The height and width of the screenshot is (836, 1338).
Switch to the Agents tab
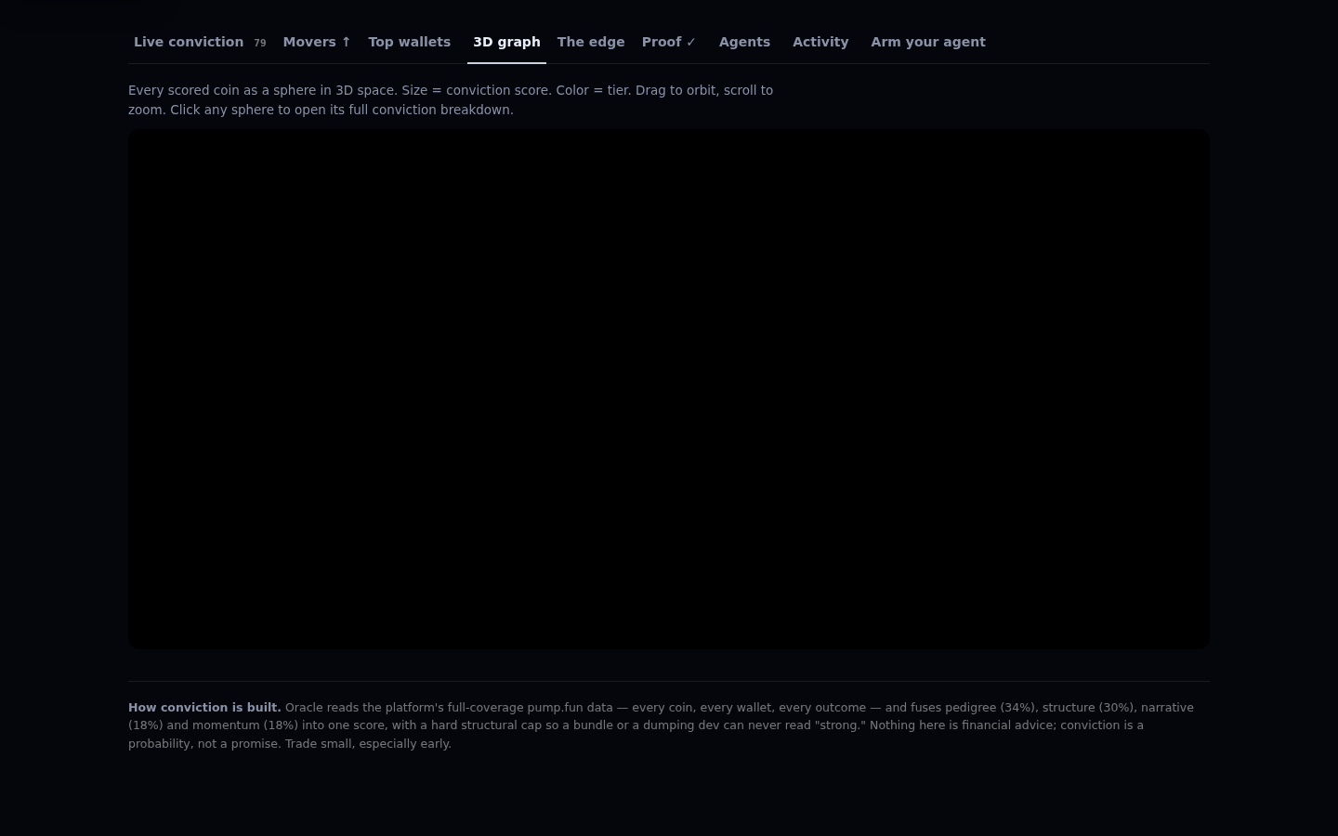[744, 42]
